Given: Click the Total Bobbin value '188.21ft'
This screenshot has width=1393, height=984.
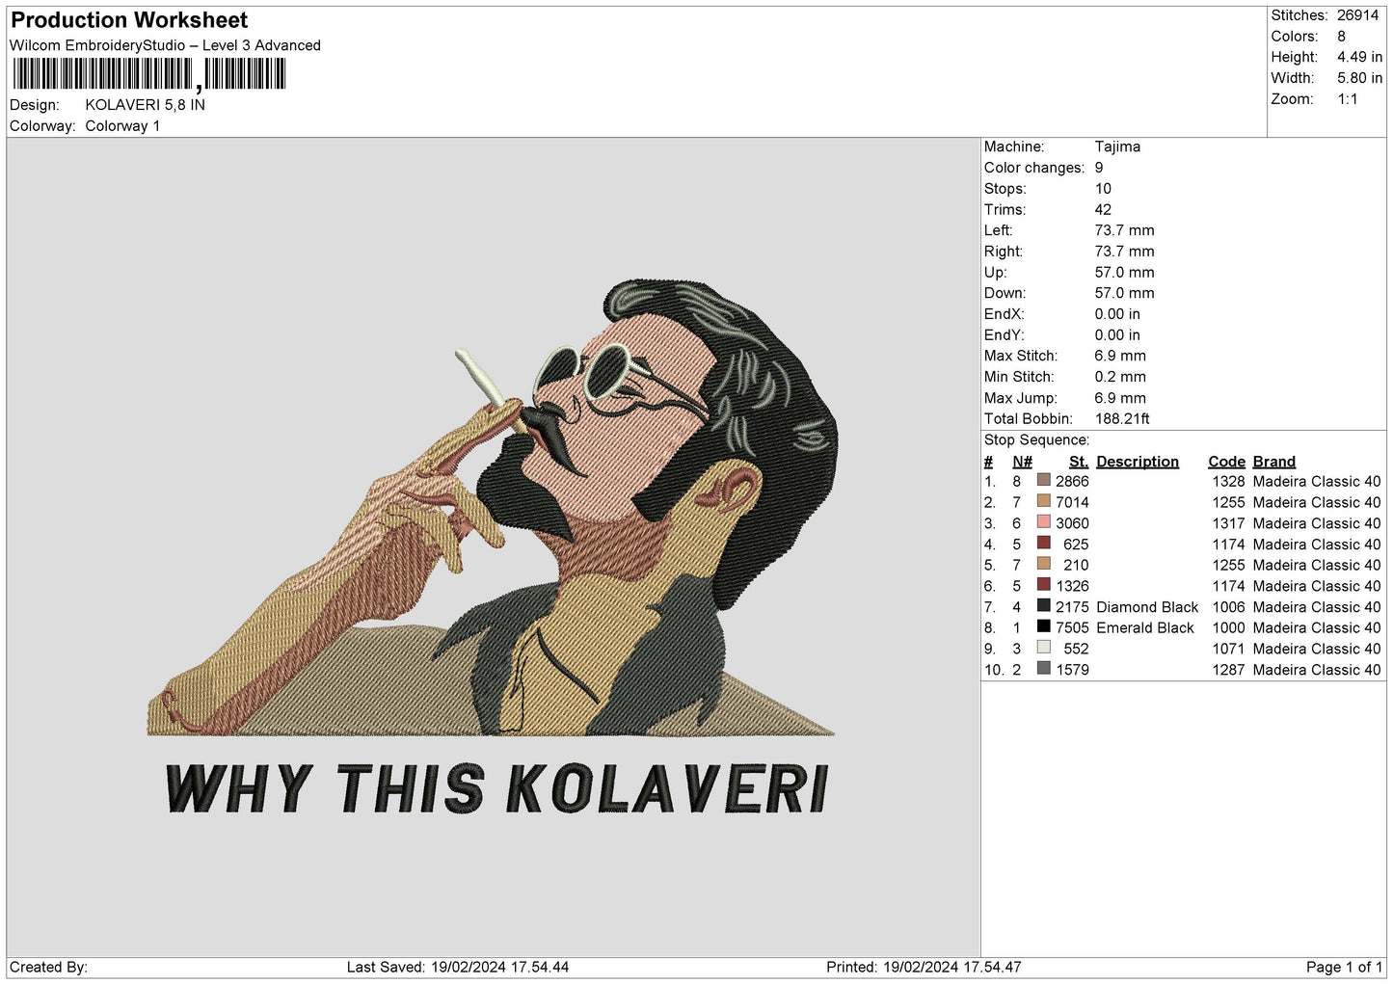Looking at the screenshot, I should [1122, 418].
